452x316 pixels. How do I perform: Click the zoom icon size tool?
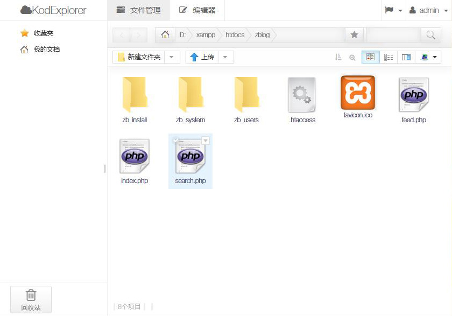[352, 57]
